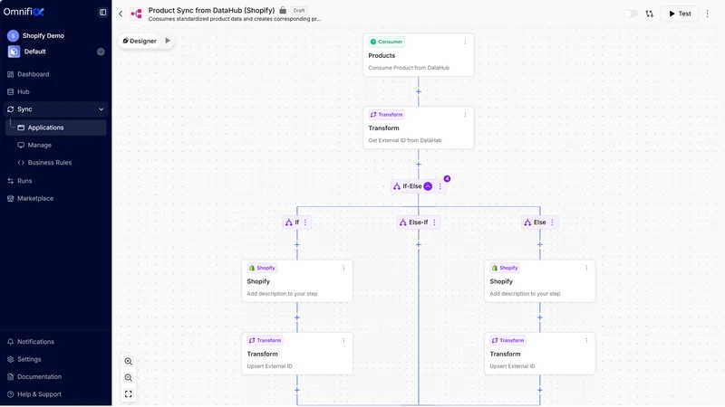This screenshot has height=407, width=725.
Task: Open the If branch options menu
Action: pos(305,222)
